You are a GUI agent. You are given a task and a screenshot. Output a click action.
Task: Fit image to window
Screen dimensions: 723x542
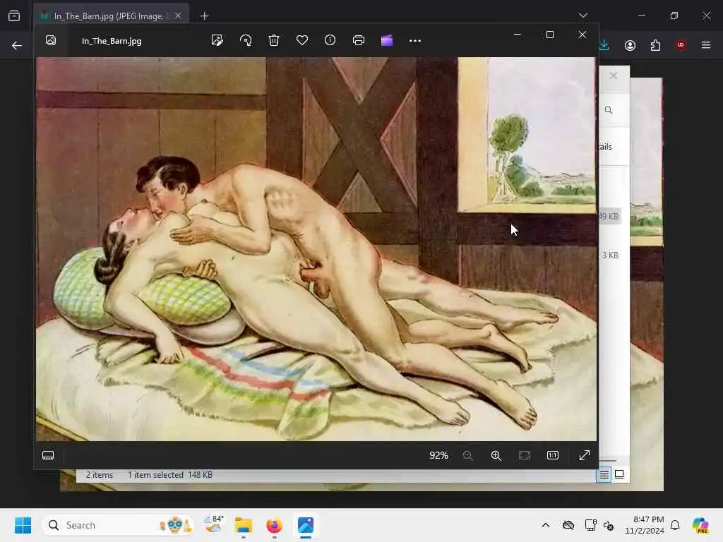(525, 455)
